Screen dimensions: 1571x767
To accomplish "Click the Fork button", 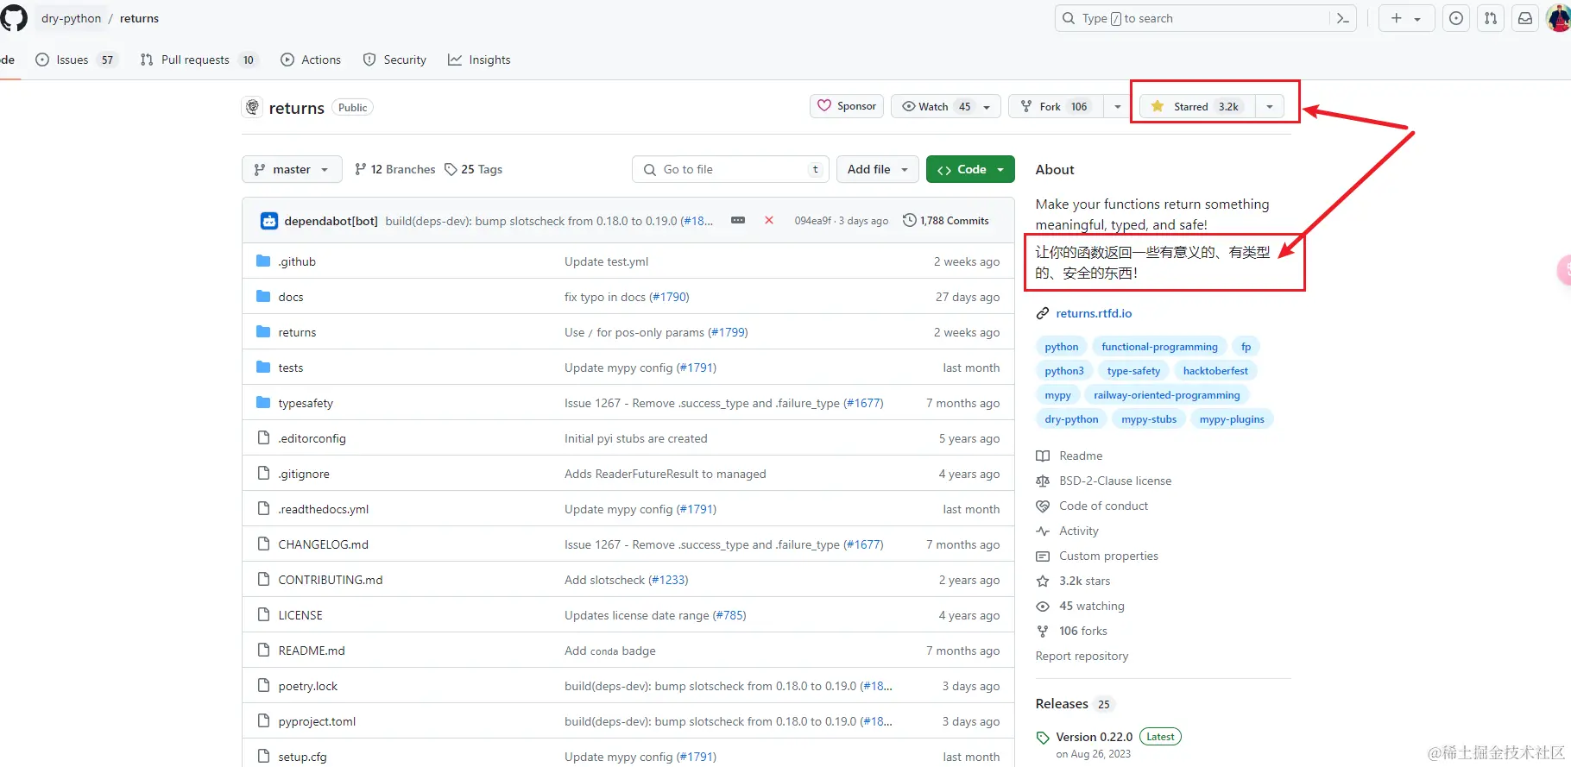I will point(1057,106).
